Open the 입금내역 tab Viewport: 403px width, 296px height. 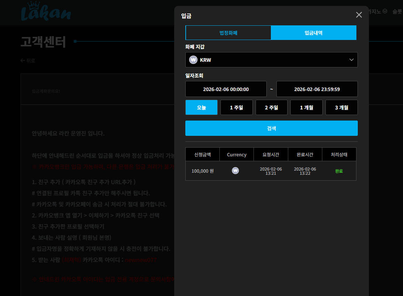pos(314,33)
